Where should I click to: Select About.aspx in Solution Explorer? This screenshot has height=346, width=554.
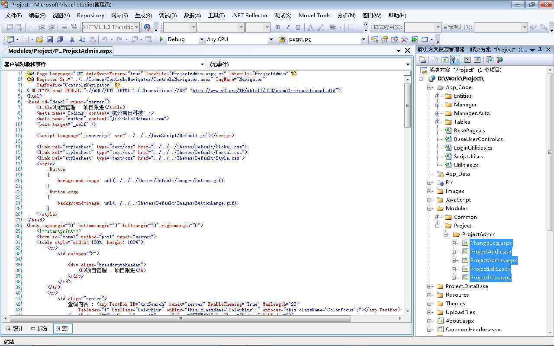pyautogui.click(x=460, y=321)
